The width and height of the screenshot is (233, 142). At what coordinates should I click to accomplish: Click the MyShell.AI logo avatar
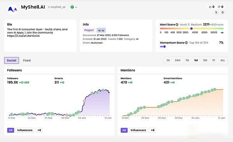(x=13, y=10)
